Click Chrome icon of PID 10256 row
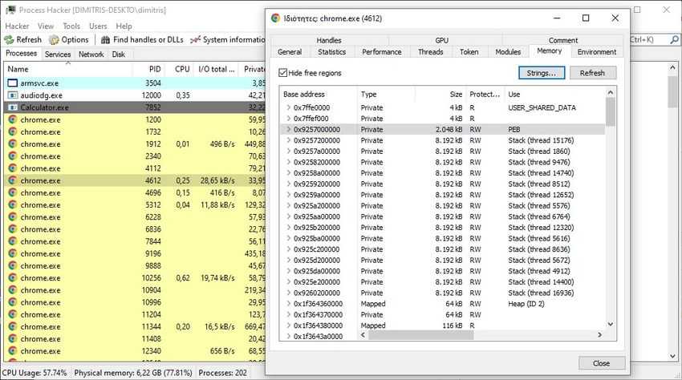Screen dimensions: 682x380 [x=13, y=278]
